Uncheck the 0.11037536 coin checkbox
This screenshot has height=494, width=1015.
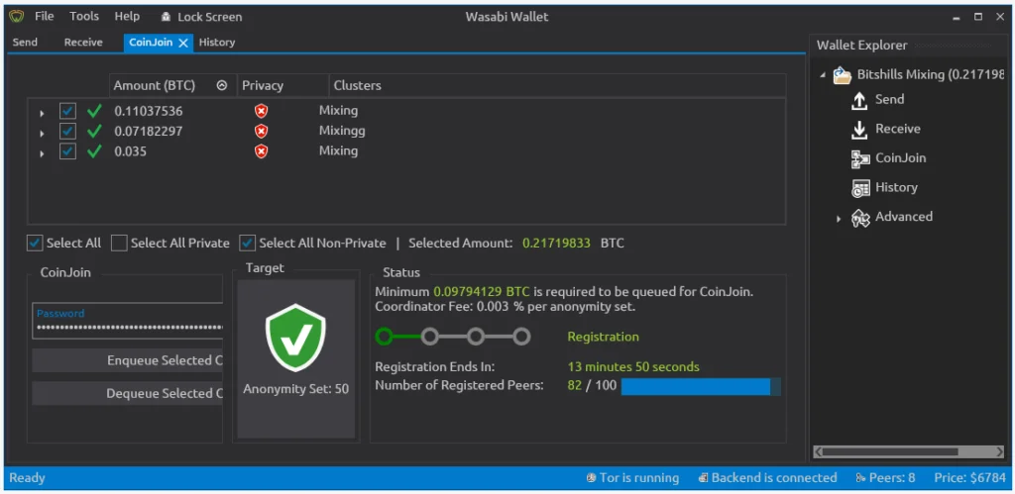[x=68, y=111]
